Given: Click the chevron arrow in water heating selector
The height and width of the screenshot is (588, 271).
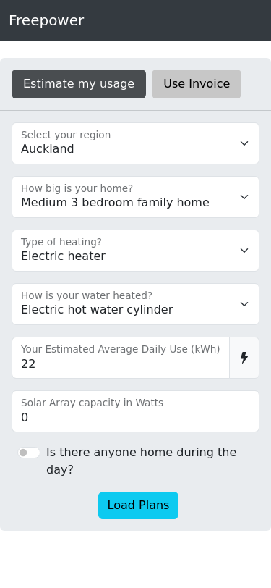Looking at the screenshot, I should (x=244, y=304).
